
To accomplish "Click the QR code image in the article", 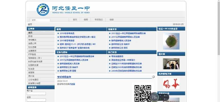I will 143,93.
